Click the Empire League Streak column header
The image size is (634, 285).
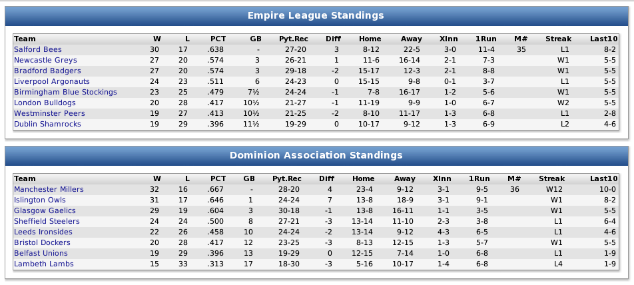tap(558, 39)
